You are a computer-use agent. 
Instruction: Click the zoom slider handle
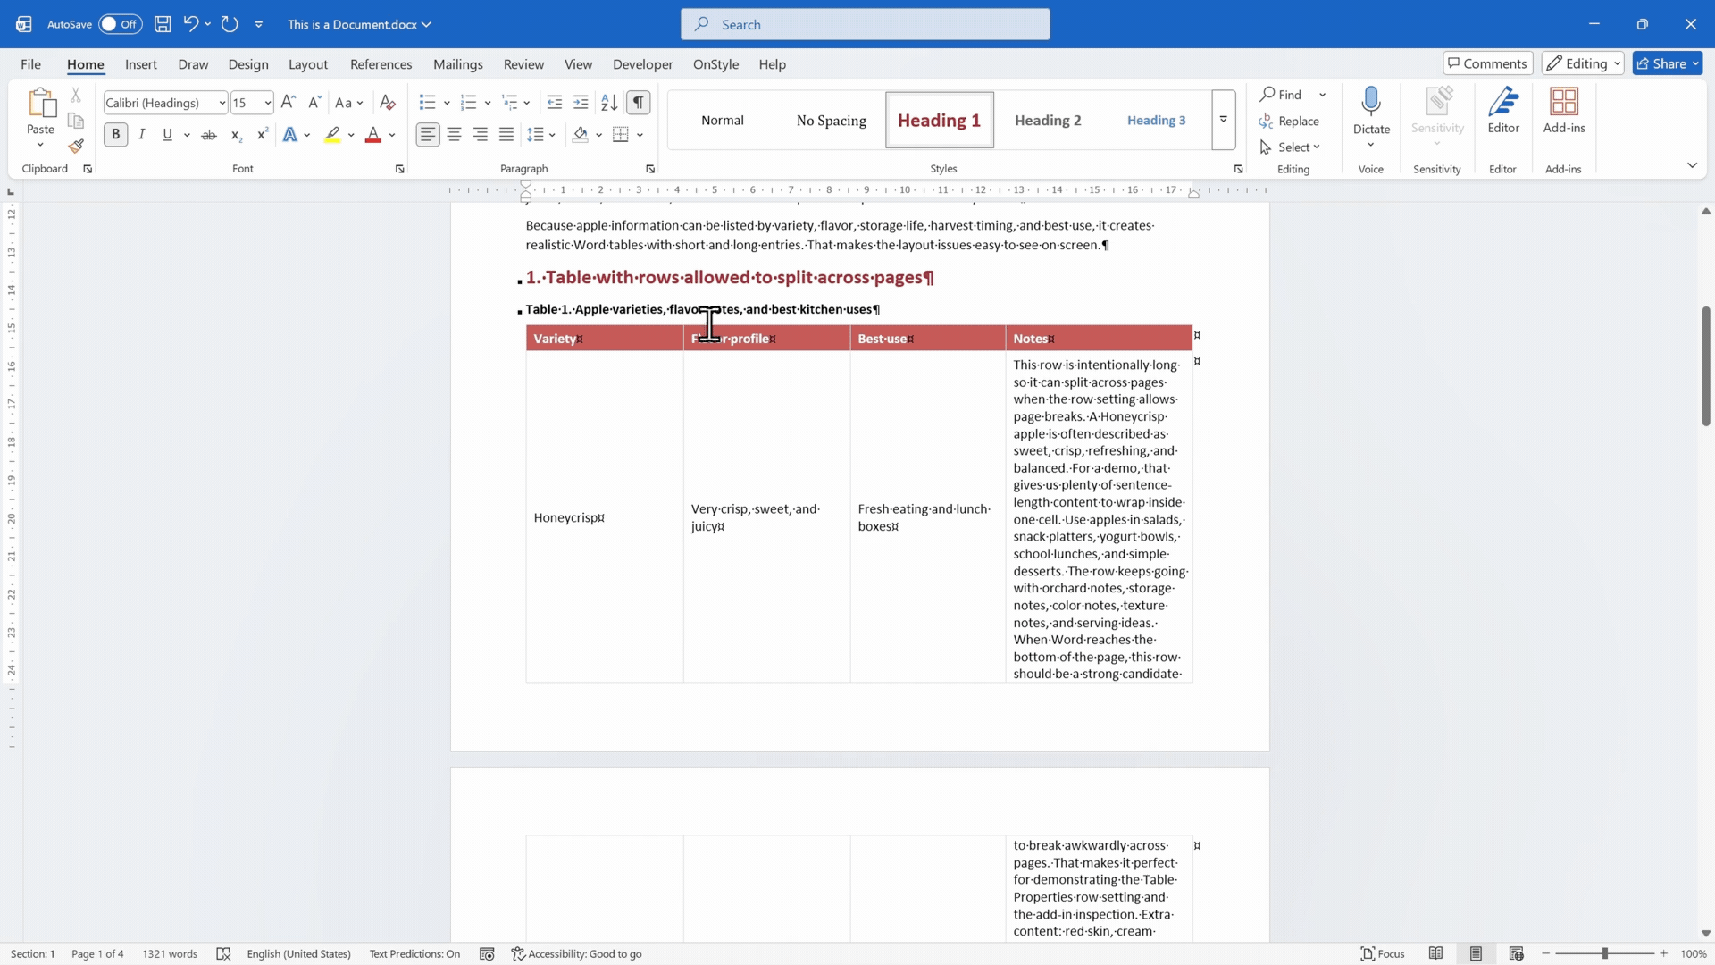coord(1605,953)
